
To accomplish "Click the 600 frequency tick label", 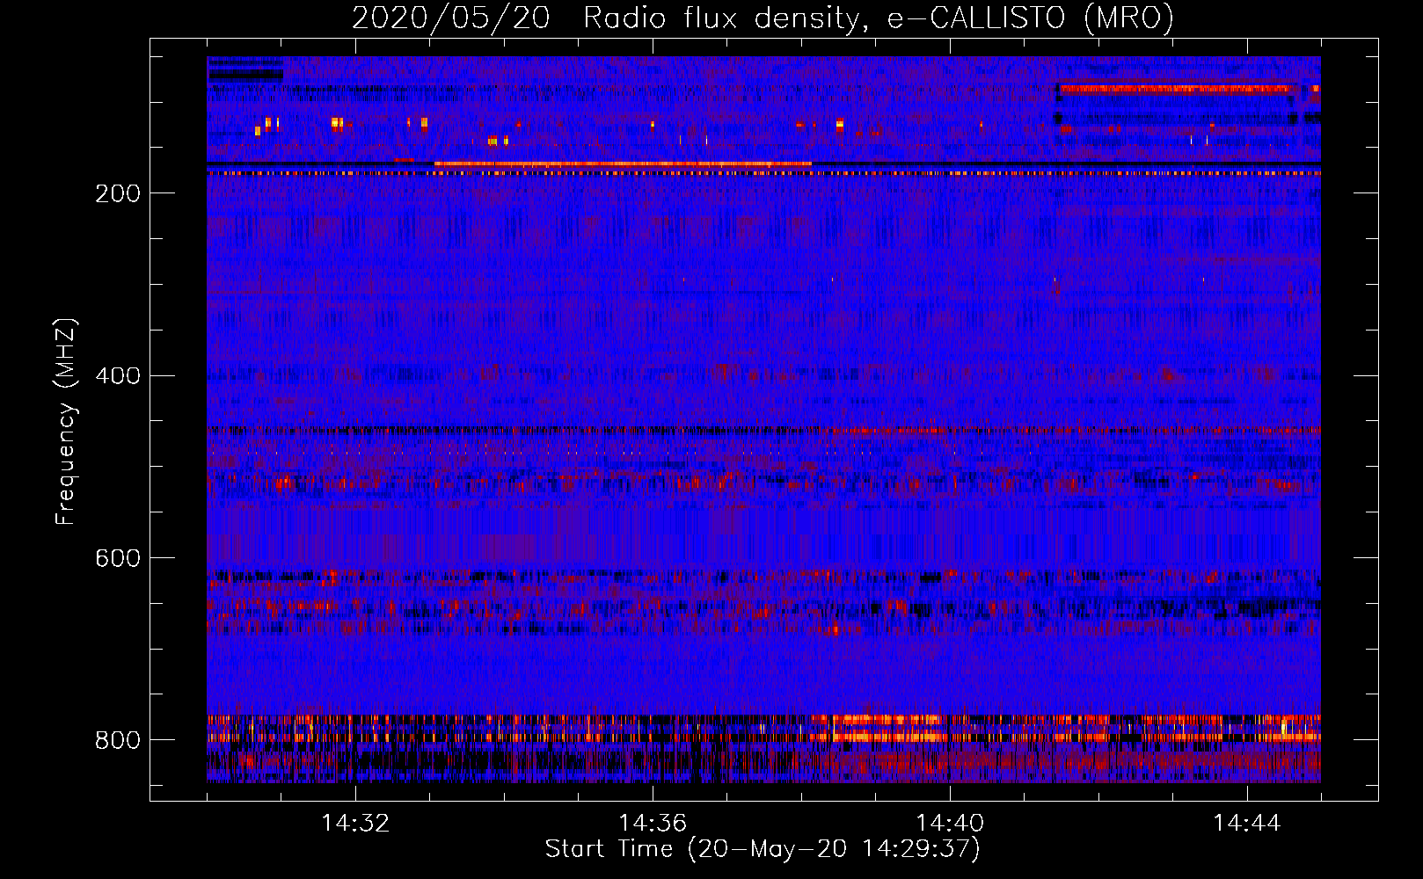I will 117,559.
